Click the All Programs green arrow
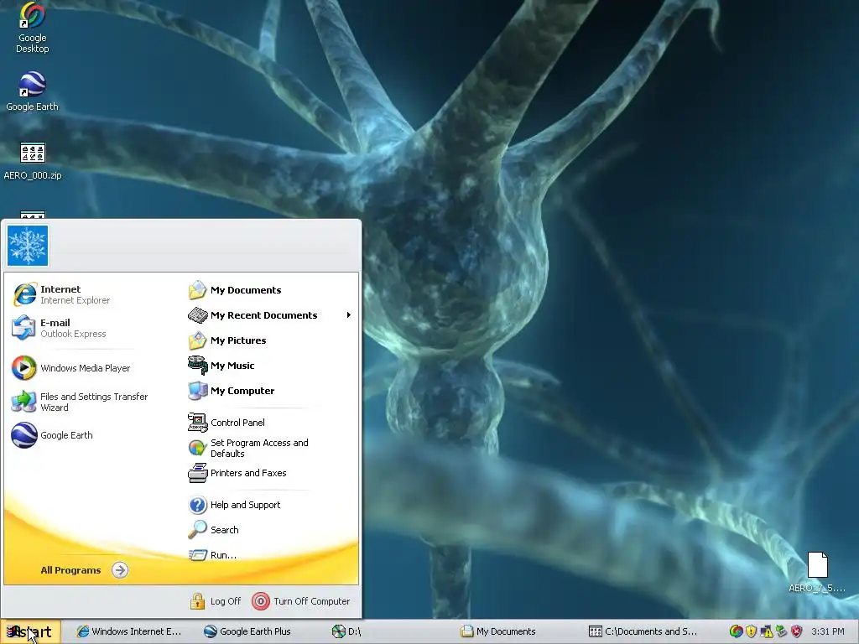The width and height of the screenshot is (859, 644). [120, 570]
